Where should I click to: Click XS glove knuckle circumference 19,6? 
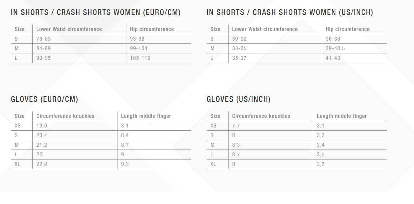pyautogui.click(x=42, y=126)
